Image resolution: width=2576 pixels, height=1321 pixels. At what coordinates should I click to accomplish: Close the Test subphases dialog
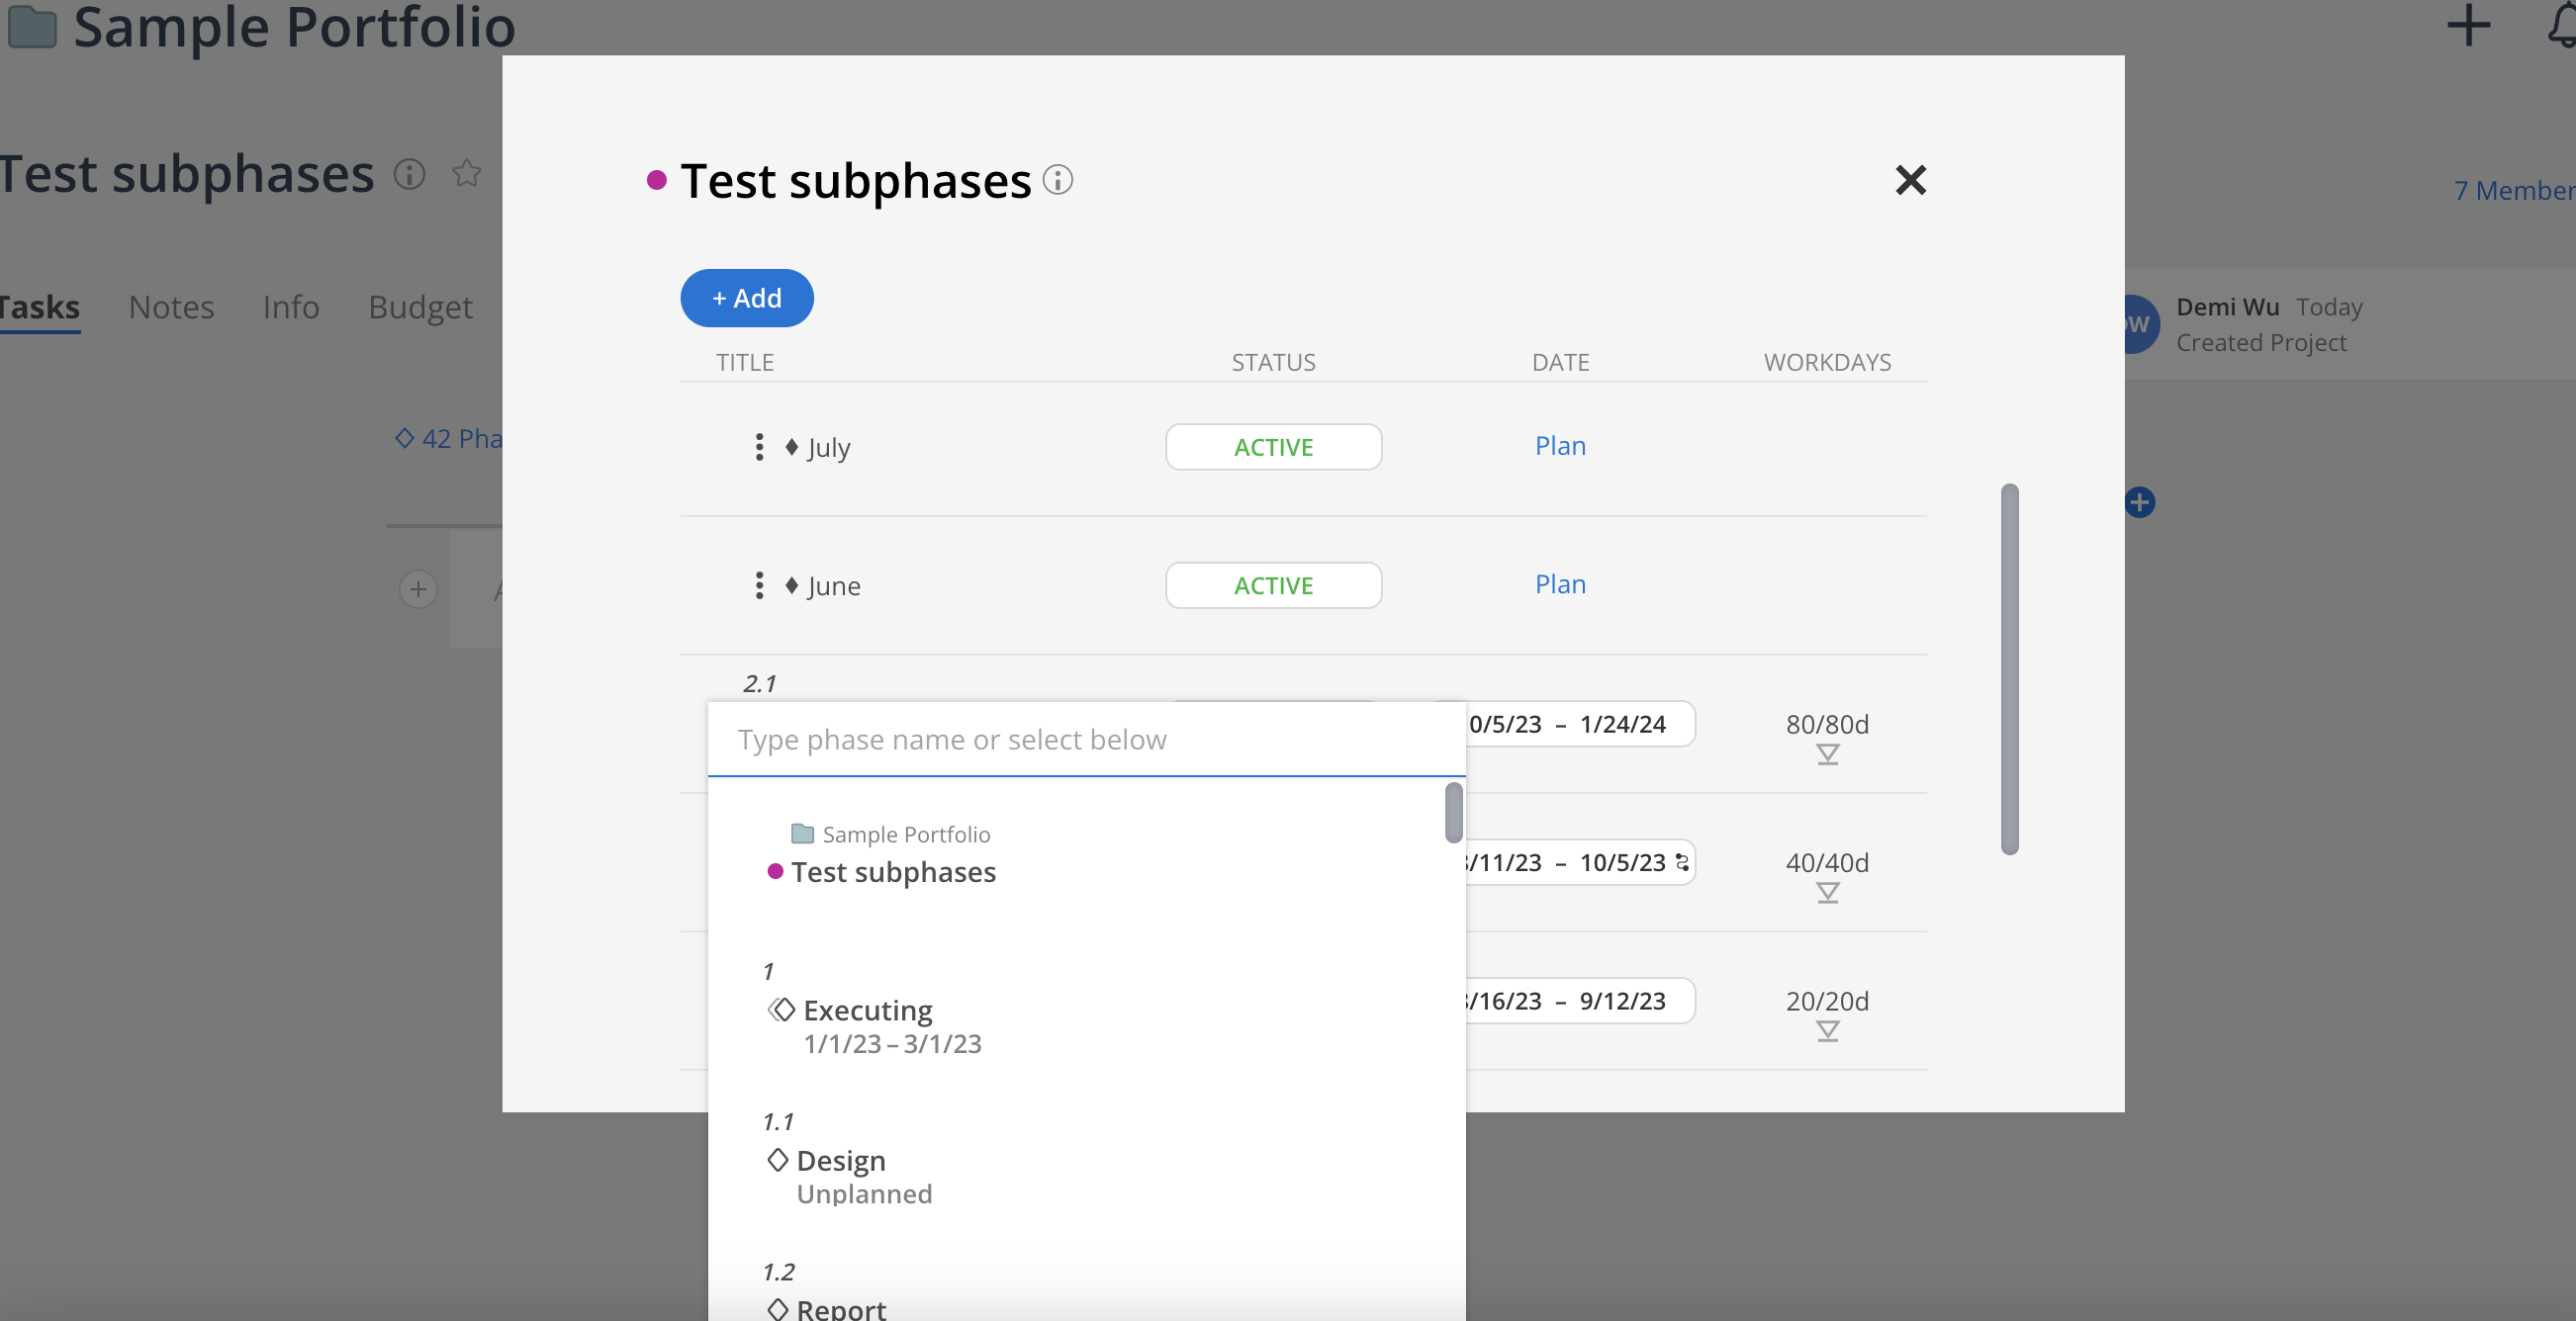point(1910,180)
